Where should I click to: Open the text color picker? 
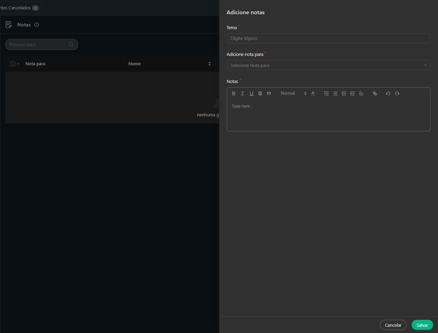coord(313,93)
